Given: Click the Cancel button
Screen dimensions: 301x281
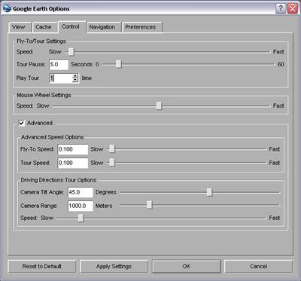Looking at the screenshot, I should 258,267.
